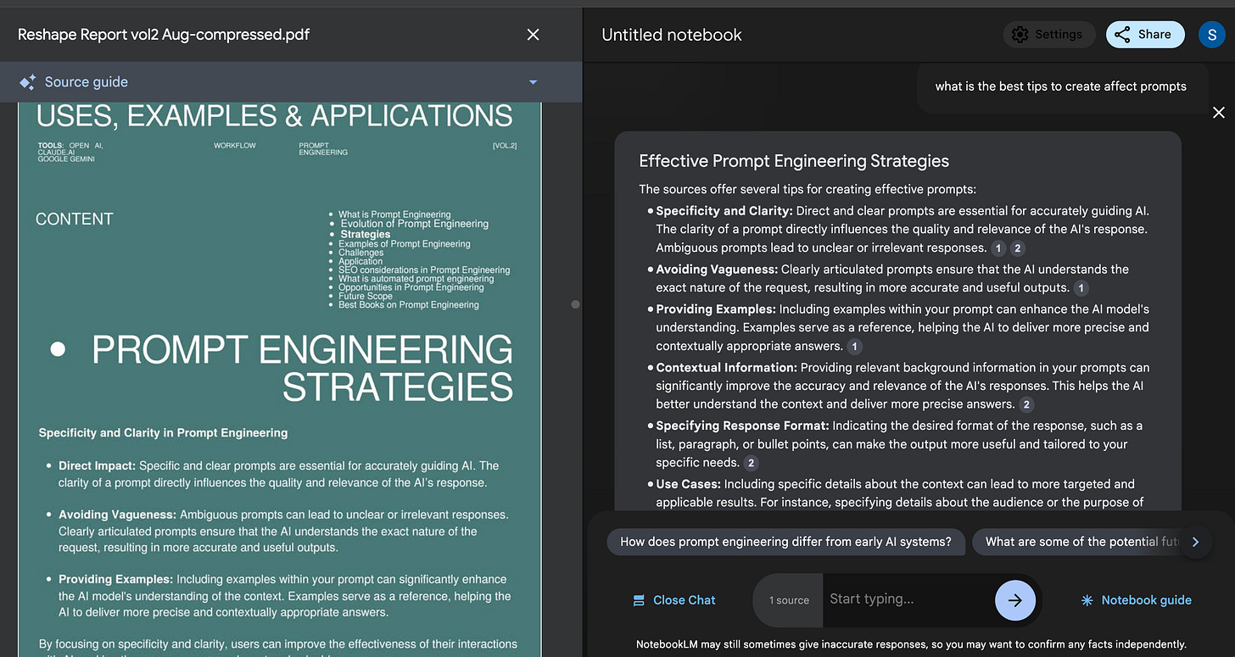
Task: Click 'Evolution of Prompt Engineering' content entry
Action: coord(414,224)
